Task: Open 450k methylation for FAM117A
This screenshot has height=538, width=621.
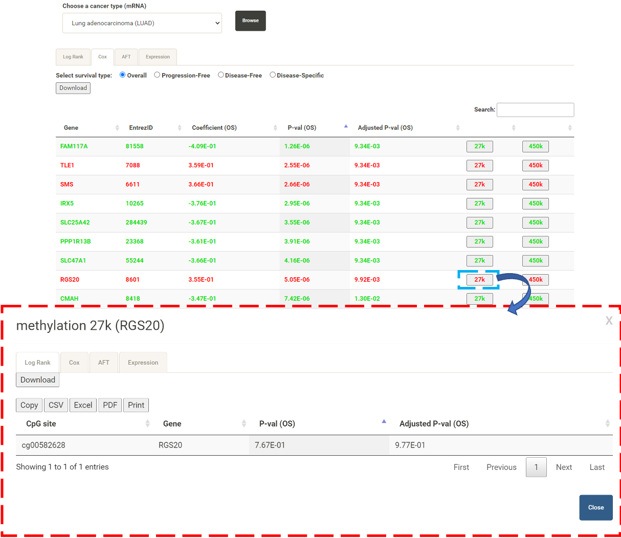Action: pos(536,146)
